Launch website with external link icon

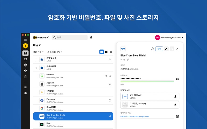(x=178, y=116)
